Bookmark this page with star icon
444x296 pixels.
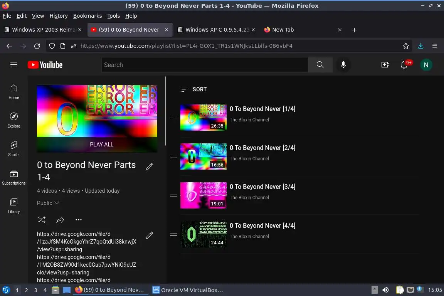[x=406, y=46]
